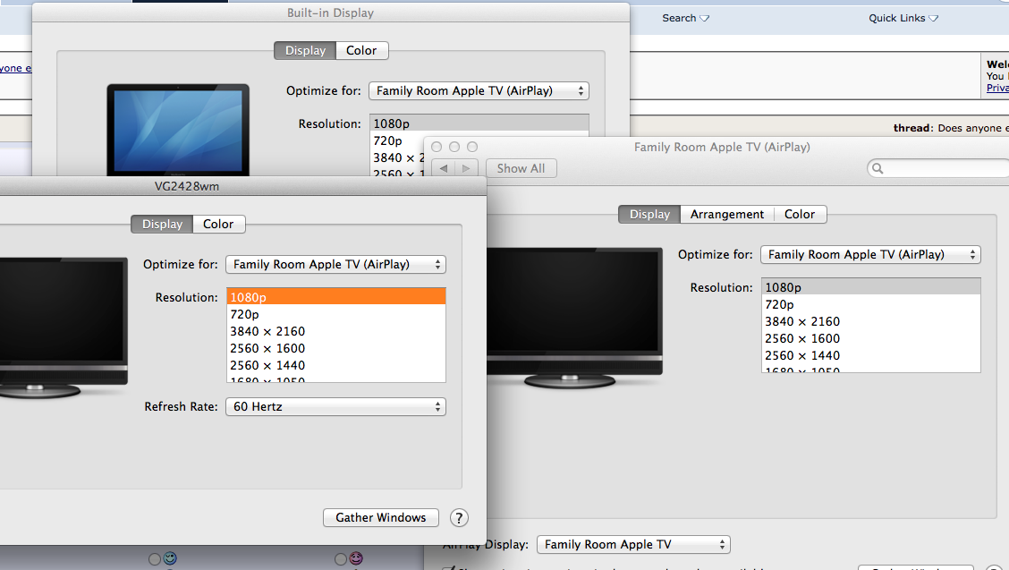Open Optimize for dropdown in Built-in Display window
This screenshot has height=570, width=1009.
point(479,90)
